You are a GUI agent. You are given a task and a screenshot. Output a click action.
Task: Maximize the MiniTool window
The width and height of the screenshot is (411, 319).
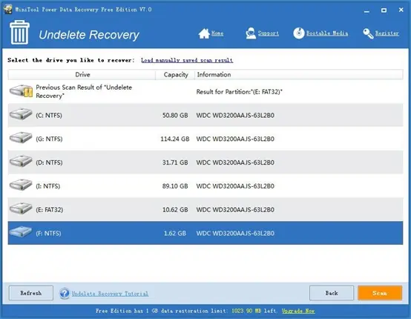pos(384,10)
